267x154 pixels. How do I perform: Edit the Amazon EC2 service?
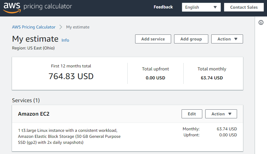tap(192, 114)
